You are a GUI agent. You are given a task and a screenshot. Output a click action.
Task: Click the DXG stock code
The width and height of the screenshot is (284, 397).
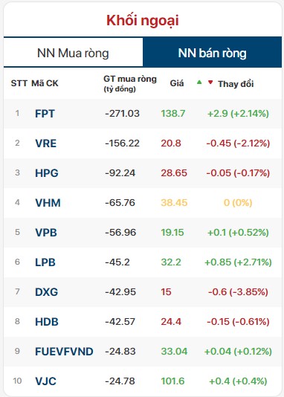tap(47, 292)
